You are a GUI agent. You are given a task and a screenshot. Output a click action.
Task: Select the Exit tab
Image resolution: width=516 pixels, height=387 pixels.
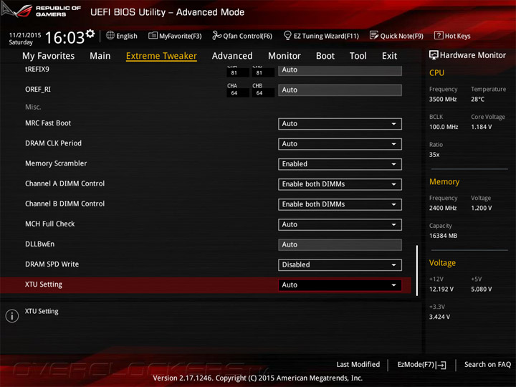point(389,56)
